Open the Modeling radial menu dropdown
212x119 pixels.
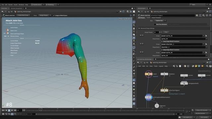pyautogui.click(x=52, y=5)
